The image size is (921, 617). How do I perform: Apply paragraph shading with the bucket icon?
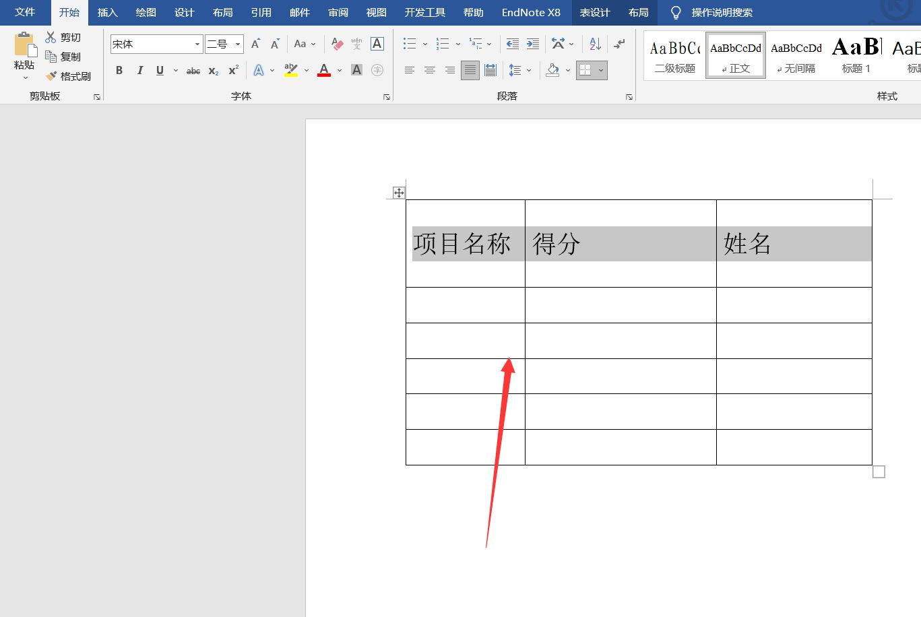pyautogui.click(x=553, y=70)
